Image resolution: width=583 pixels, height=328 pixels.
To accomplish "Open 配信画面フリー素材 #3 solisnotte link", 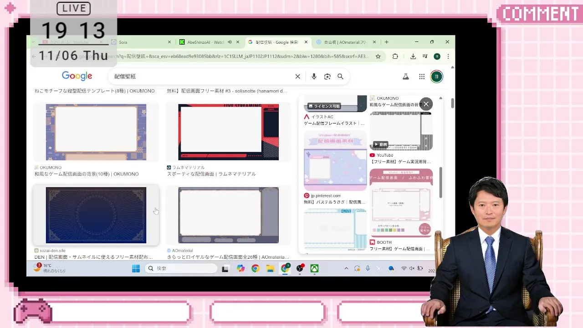I will tap(227, 91).
